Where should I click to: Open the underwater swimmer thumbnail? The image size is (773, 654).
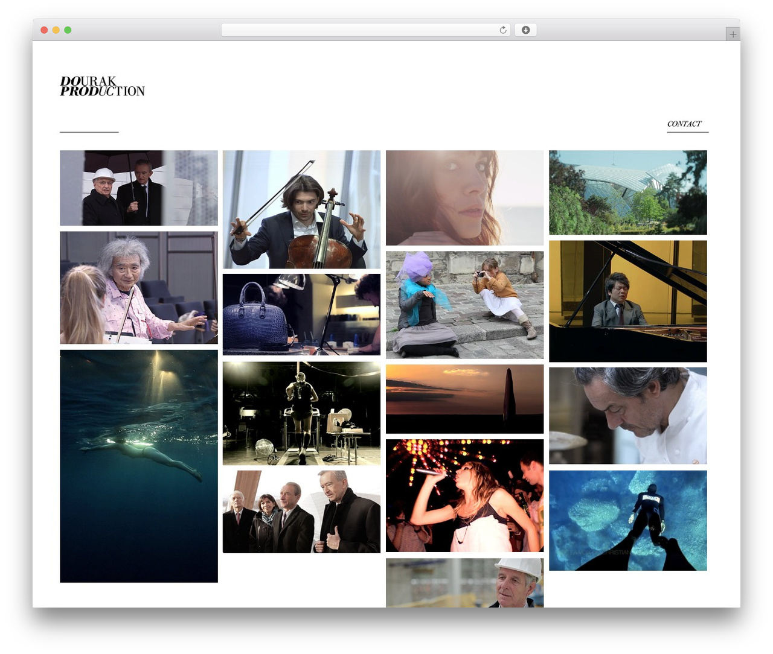(139, 466)
